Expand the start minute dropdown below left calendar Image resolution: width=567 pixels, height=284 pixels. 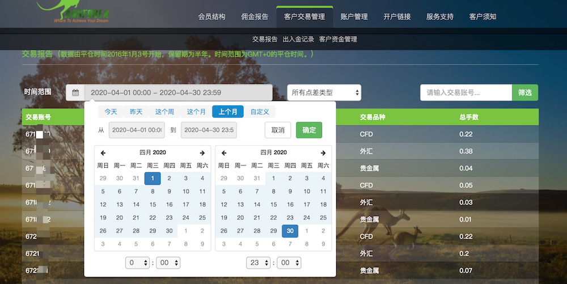pyautogui.click(x=168, y=263)
